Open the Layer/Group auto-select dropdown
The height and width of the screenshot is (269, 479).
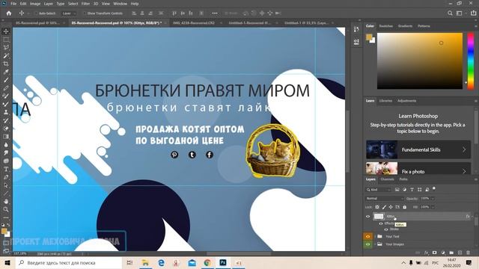point(69,13)
